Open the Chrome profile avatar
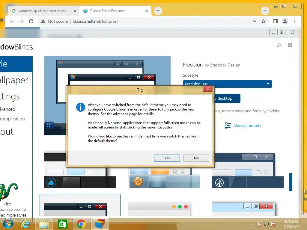The height and width of the screenshot is (230, 307). click(x=285, y=21)
